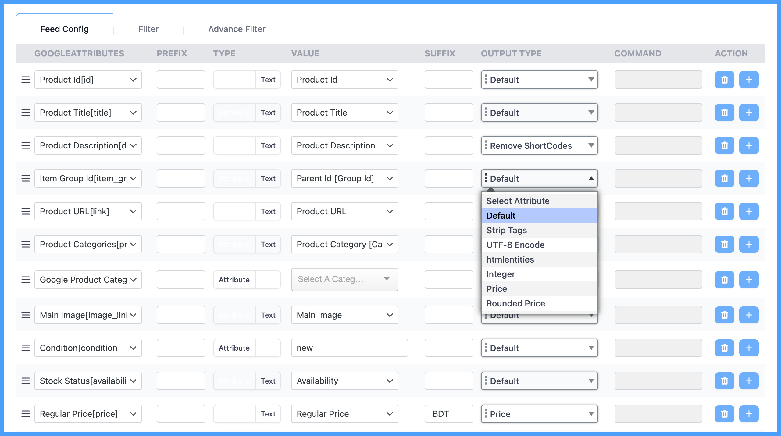The image size is (781, 436).
Task: Choose Strip Tags from output type list
Action: pyautogui.click(x=539, y=230)
